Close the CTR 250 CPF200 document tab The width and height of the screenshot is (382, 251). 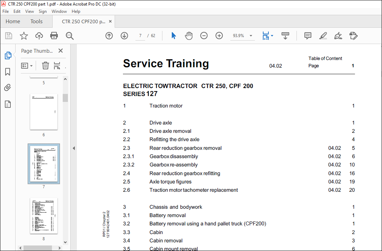(x=110, y=21)
